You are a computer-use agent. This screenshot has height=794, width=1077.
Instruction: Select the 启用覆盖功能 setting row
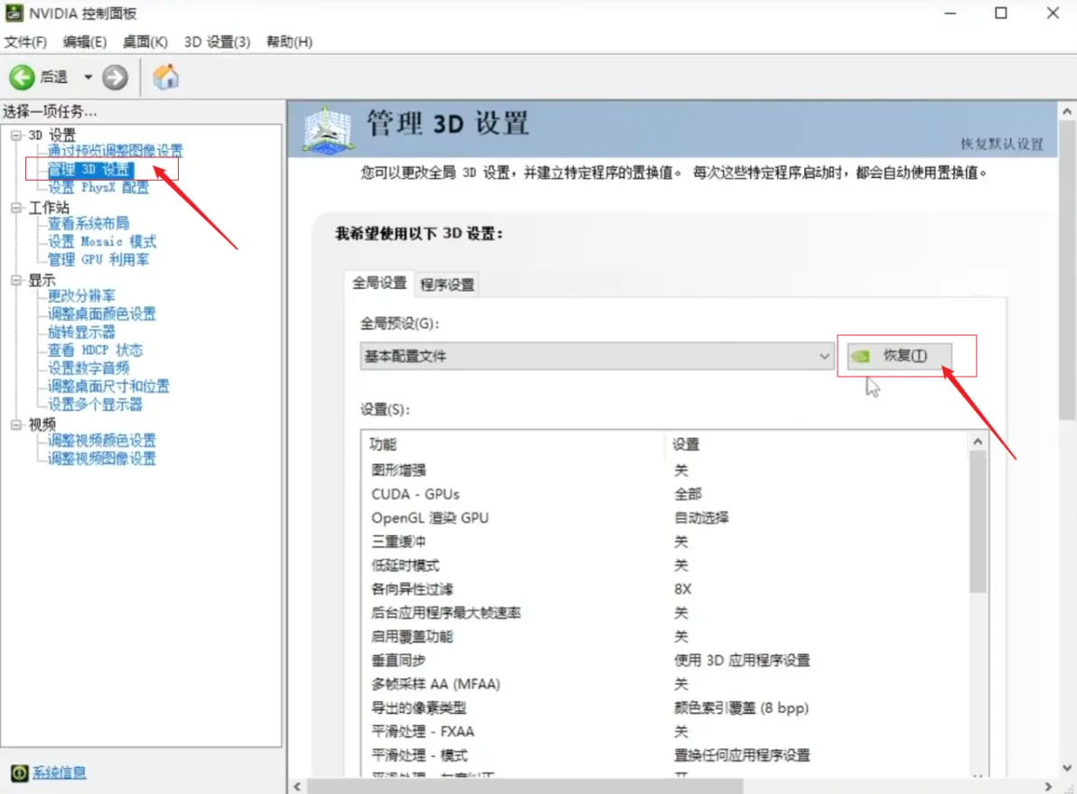tap(665, 637)
